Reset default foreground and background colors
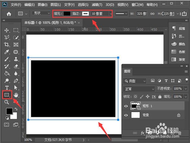The height and width of the screenshot is (143, 190). (7, 118)
